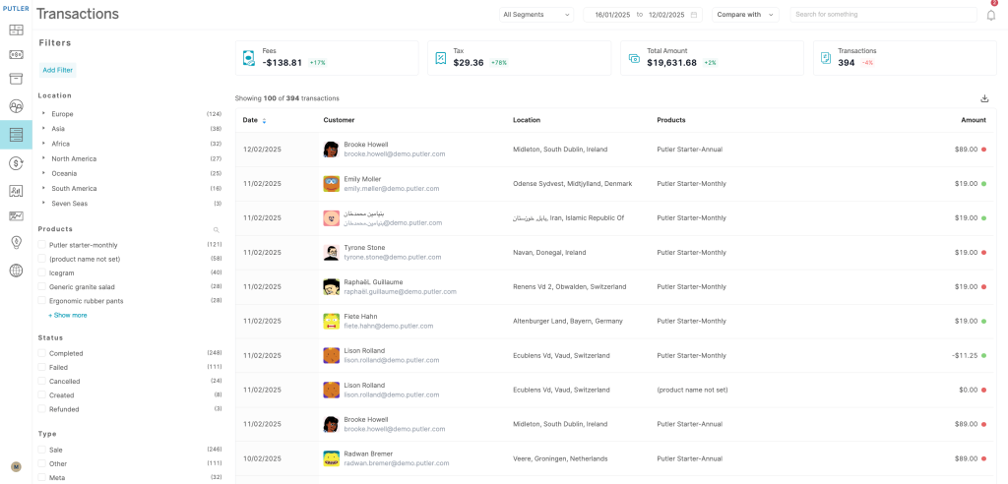This screenshot has width=1008, height=484.
Task: Open the Insights lightbulb sidebar icon
Action: coord(16,242)
